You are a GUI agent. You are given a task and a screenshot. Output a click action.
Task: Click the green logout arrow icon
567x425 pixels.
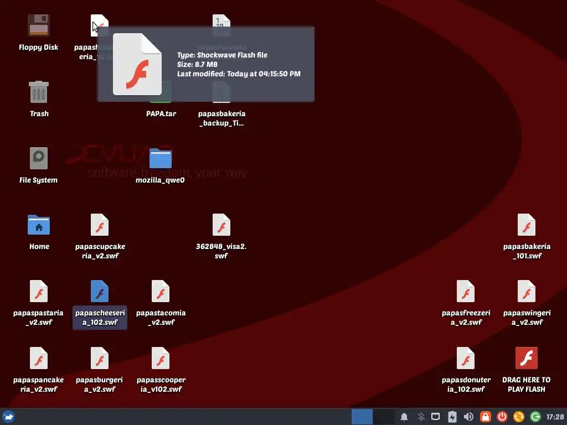tap(535, 417)
